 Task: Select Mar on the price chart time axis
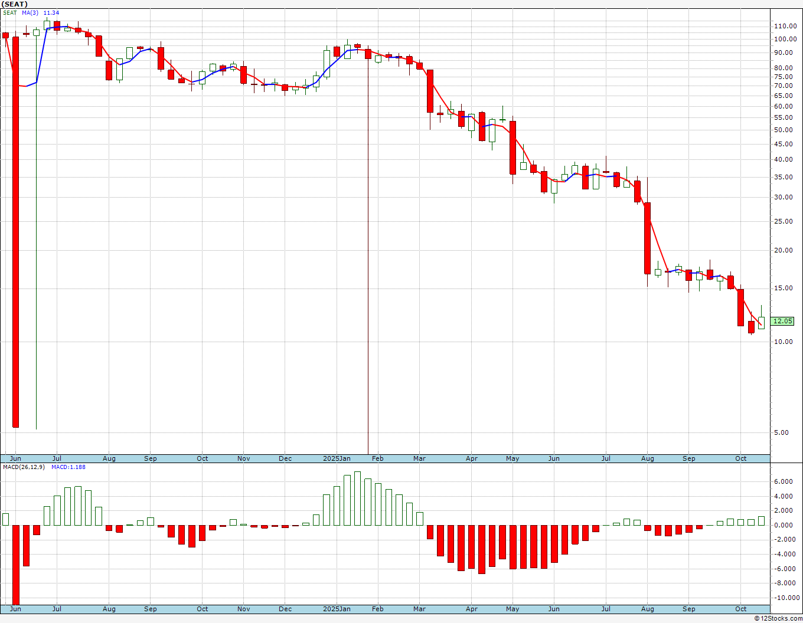tap(419, 458)
